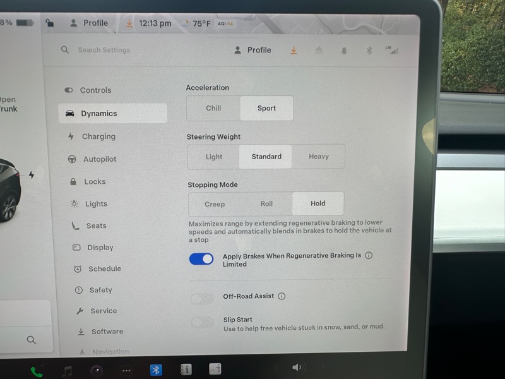Set Acceleration to Chill
505x379 pixels.
[213, 108]
